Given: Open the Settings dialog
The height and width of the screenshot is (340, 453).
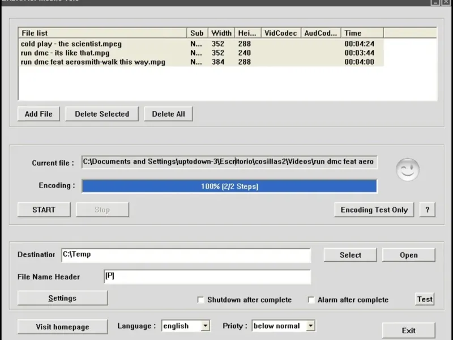Looking at the screenshot, I should coord(62,298).
